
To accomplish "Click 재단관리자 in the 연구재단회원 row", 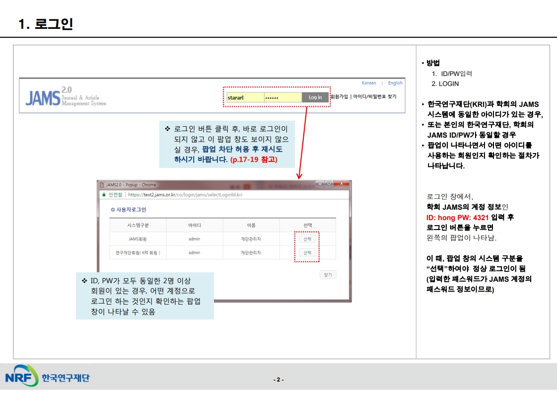I will [x=251, y=252].
